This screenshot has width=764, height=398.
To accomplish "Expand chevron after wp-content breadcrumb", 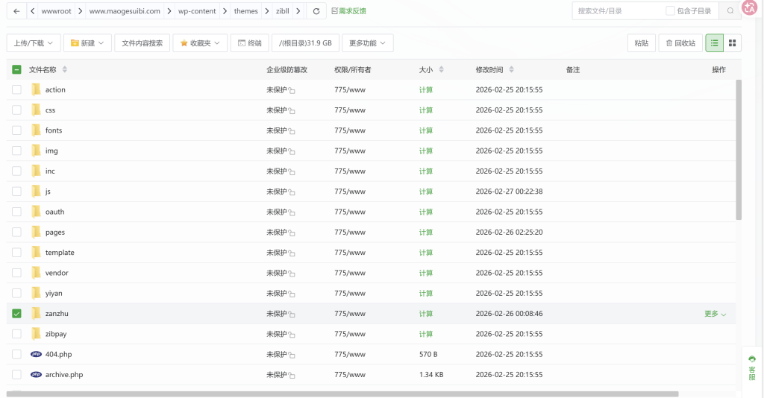I will pyautogui.click(x=225, y=11).
